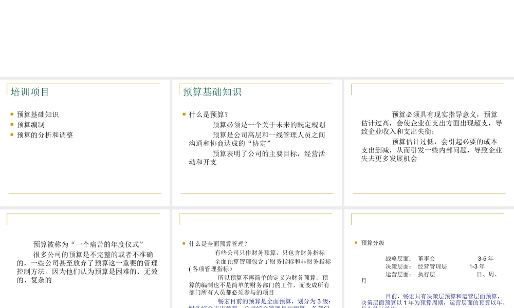Open the 培训项目 slide thumbnail
Viewport: 514px width, 308px height.
pos(85,143)
